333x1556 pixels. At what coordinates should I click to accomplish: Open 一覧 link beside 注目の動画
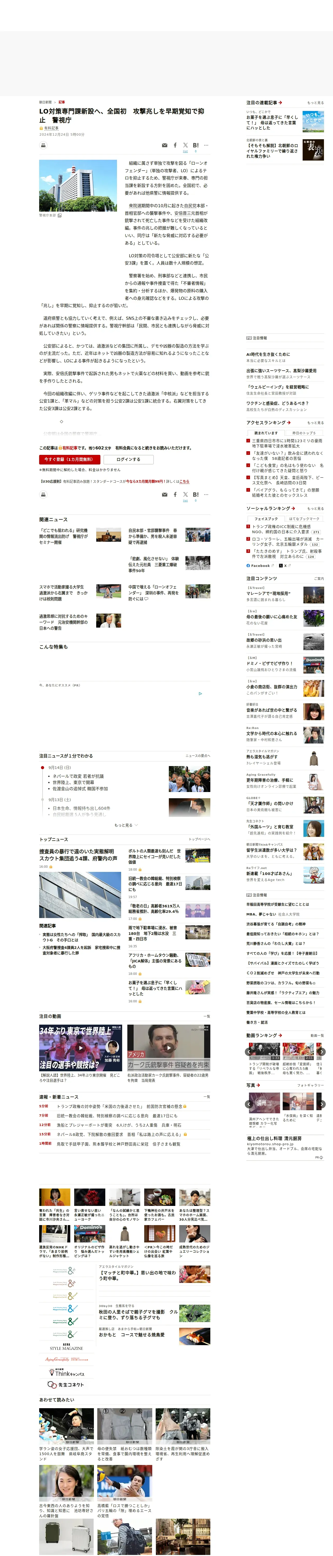207,1016
